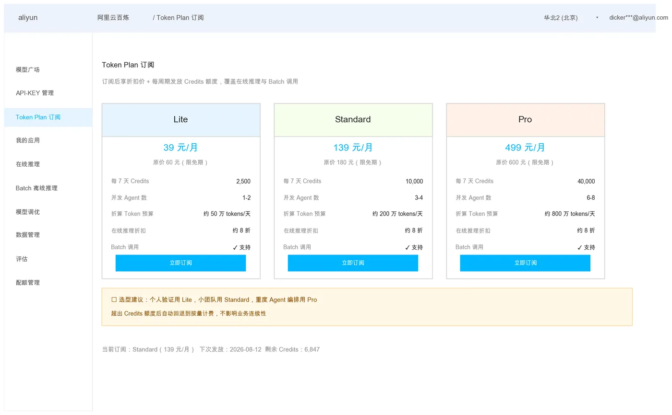The height and width of the screenshot is (415, 672).
Task: Click the 超出 Credits 额度 notice line
Action: click(189, 314)
